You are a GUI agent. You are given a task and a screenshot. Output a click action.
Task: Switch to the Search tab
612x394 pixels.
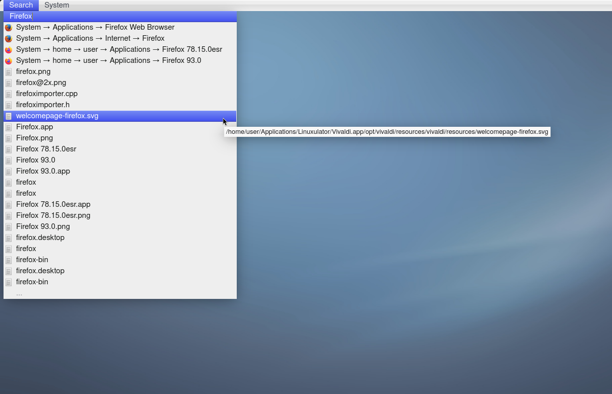coord(21,5)
